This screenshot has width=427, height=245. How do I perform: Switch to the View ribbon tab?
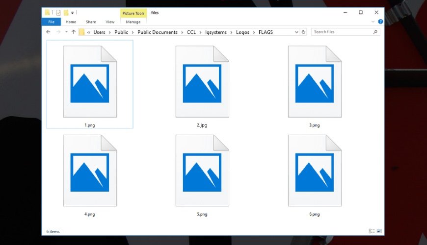[110, 22]
